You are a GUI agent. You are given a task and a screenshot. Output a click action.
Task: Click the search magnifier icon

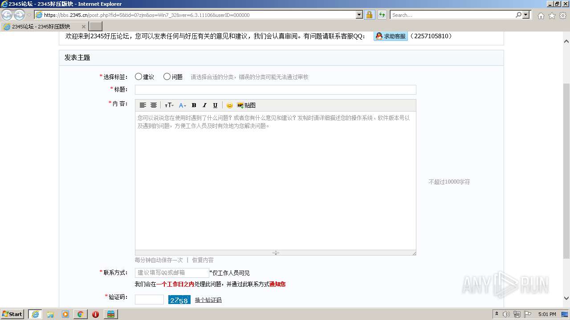tap(518, 15)
